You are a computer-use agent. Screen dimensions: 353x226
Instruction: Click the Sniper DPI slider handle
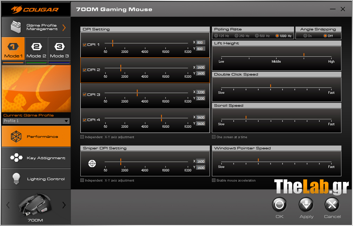point(121,162)
